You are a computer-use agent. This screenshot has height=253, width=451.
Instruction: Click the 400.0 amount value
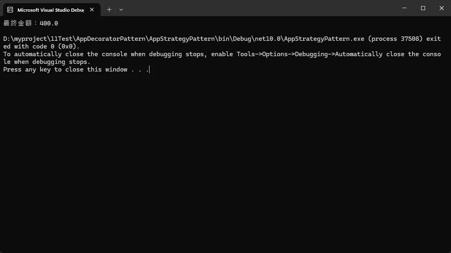[49, 23]
